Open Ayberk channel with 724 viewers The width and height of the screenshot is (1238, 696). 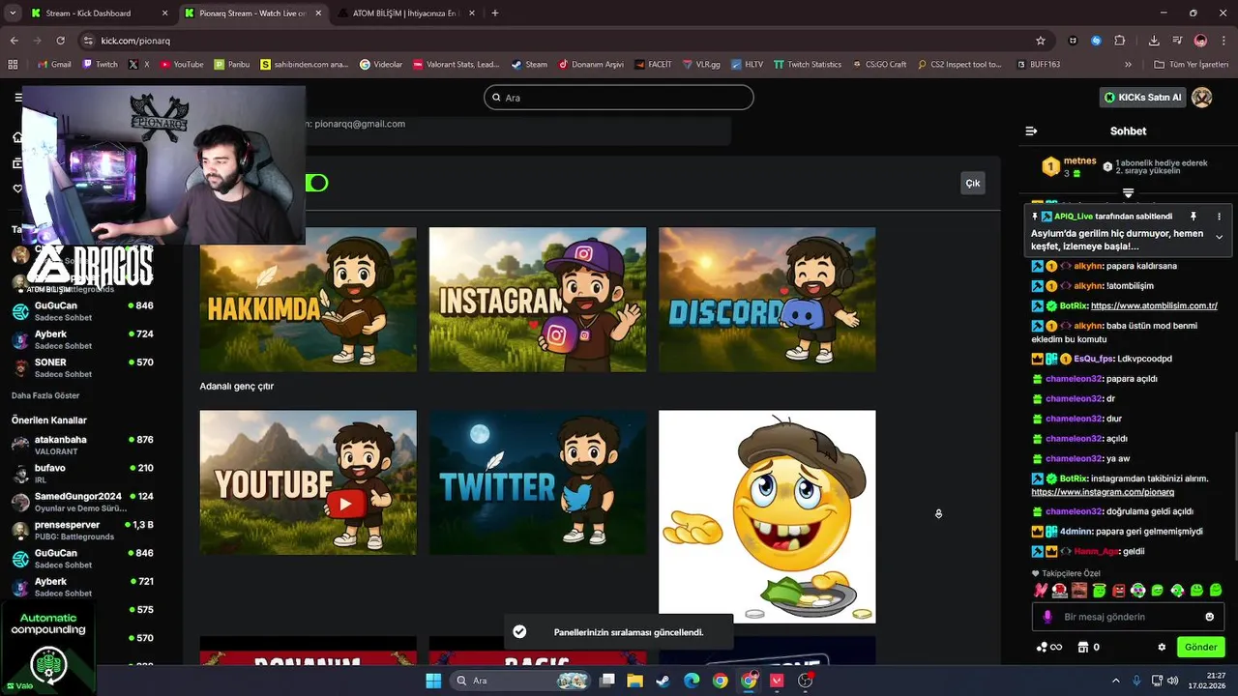(x=82, y=339)
